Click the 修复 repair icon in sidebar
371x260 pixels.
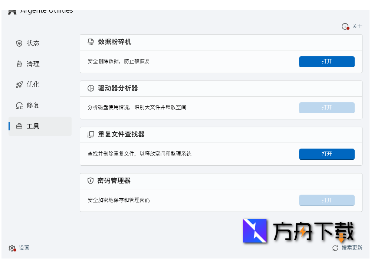(19, 105)
